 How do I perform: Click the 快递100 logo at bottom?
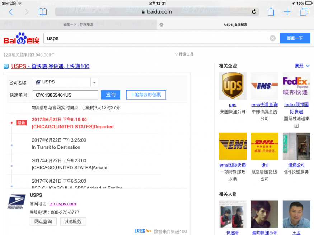click(143, 231)
